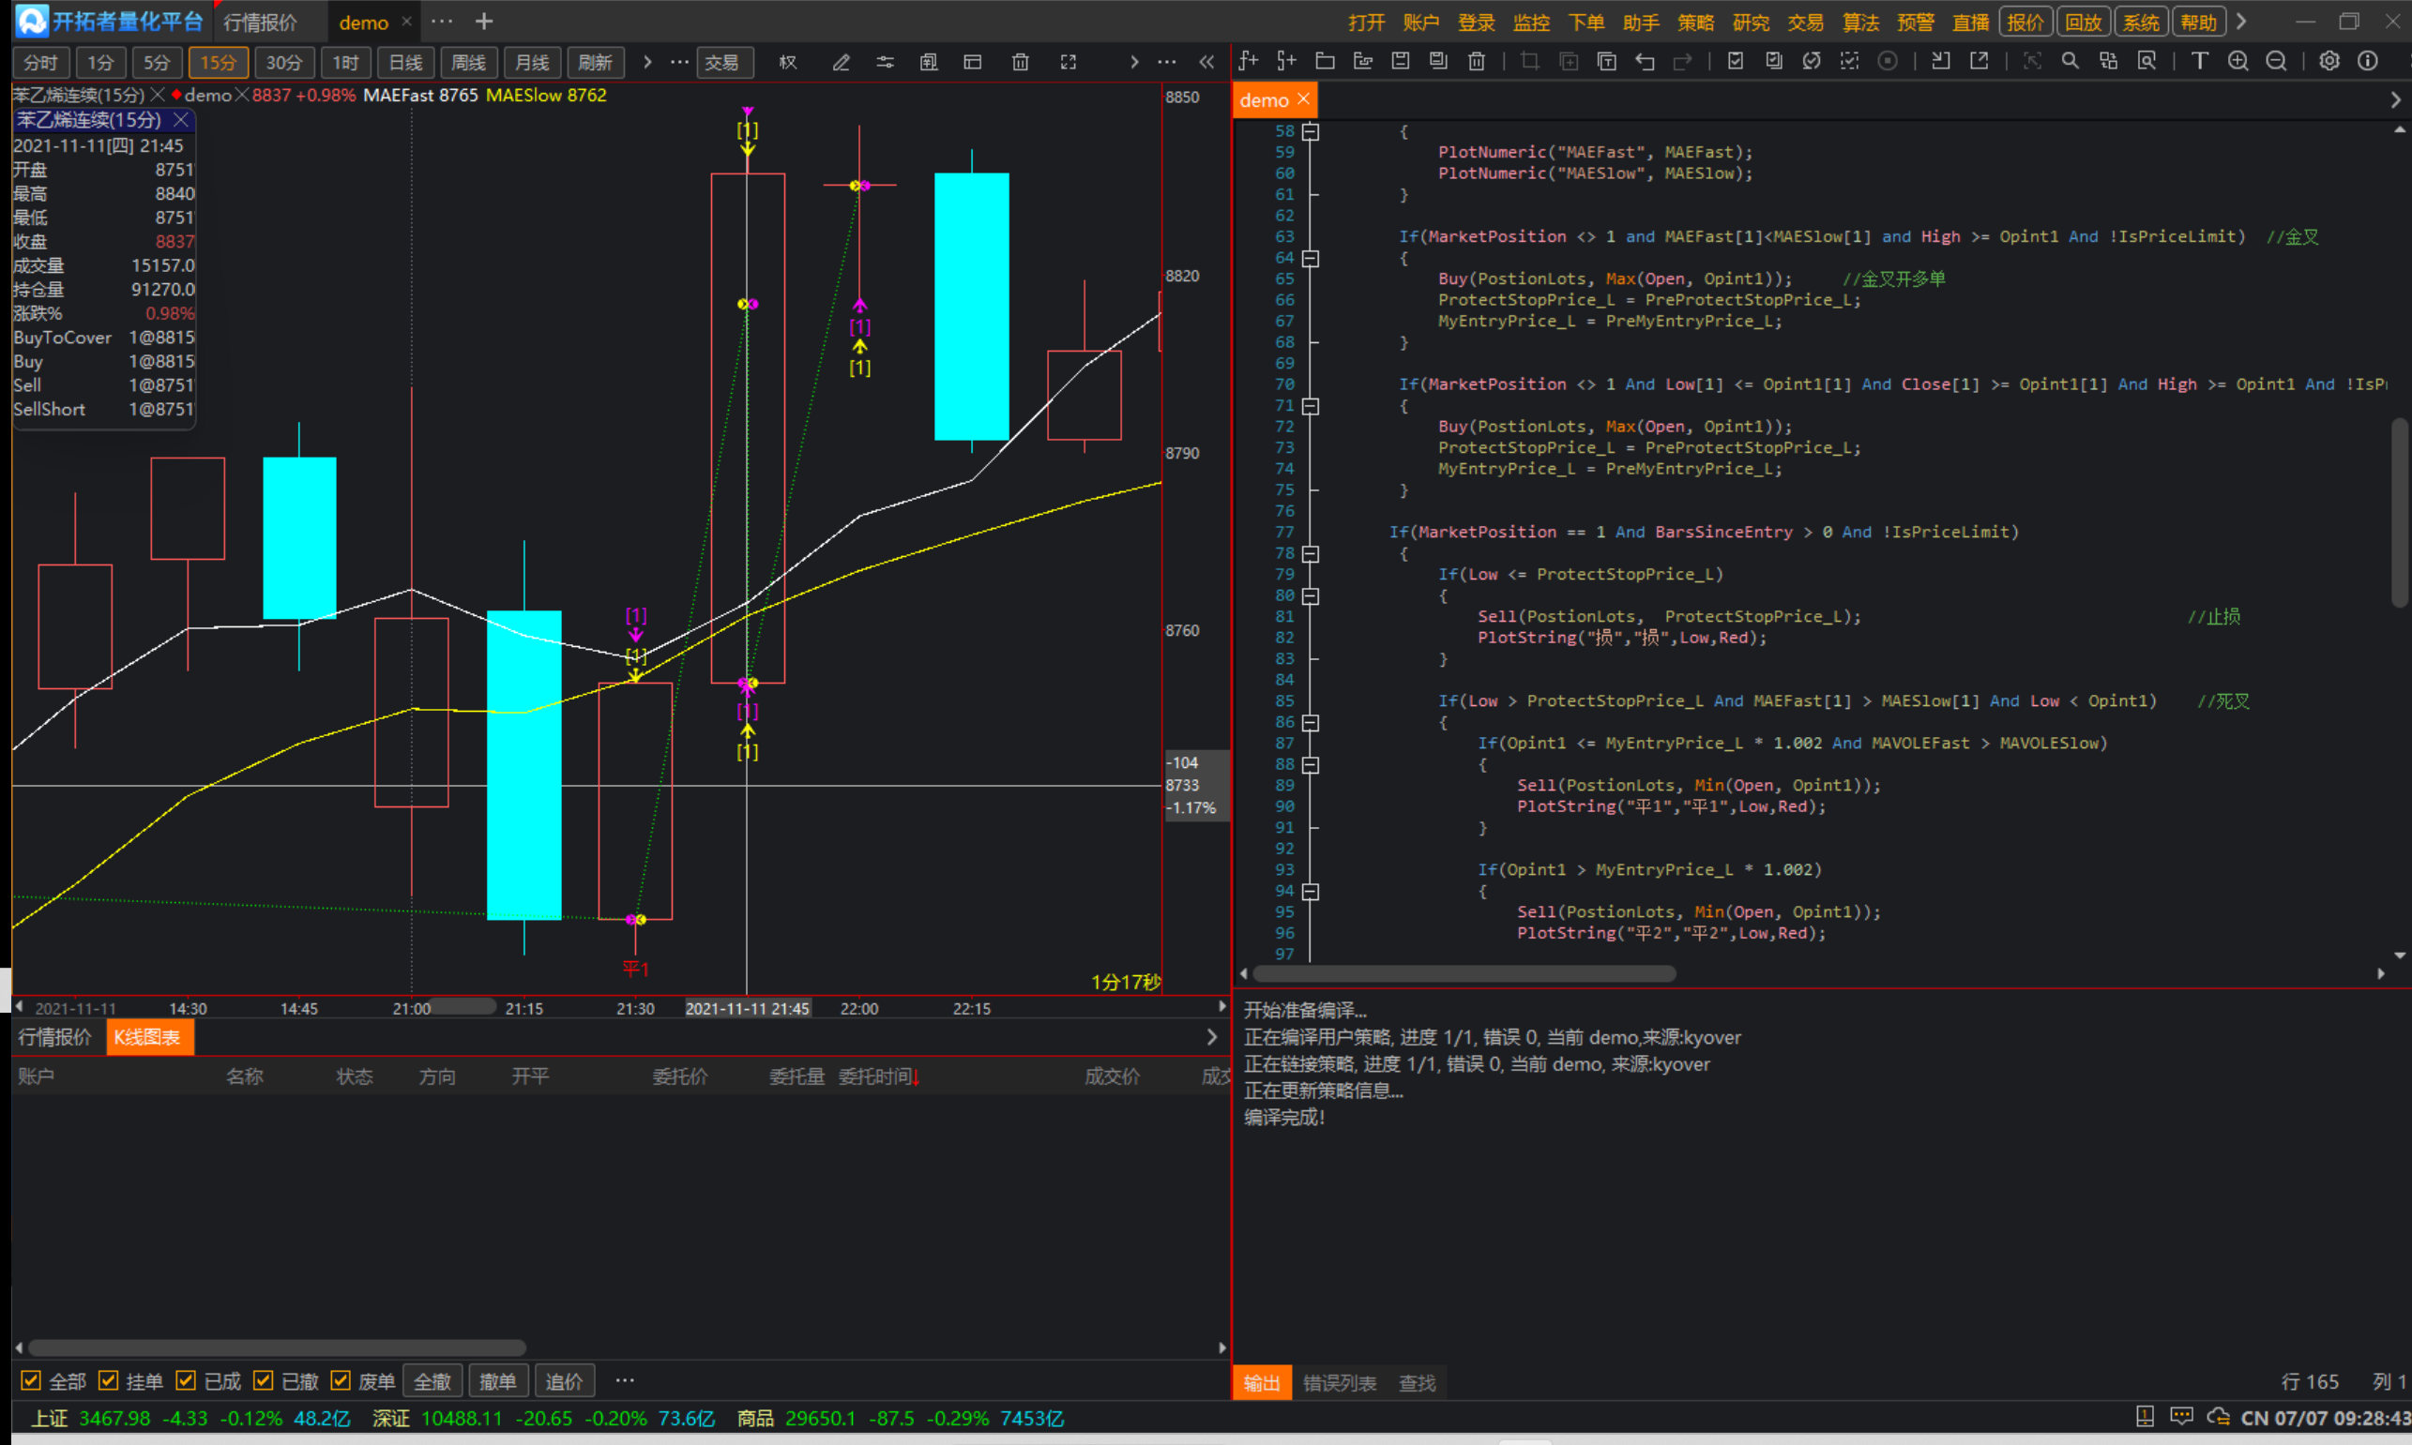Click the status bar cloud sync icon

click(2218, 1417)
